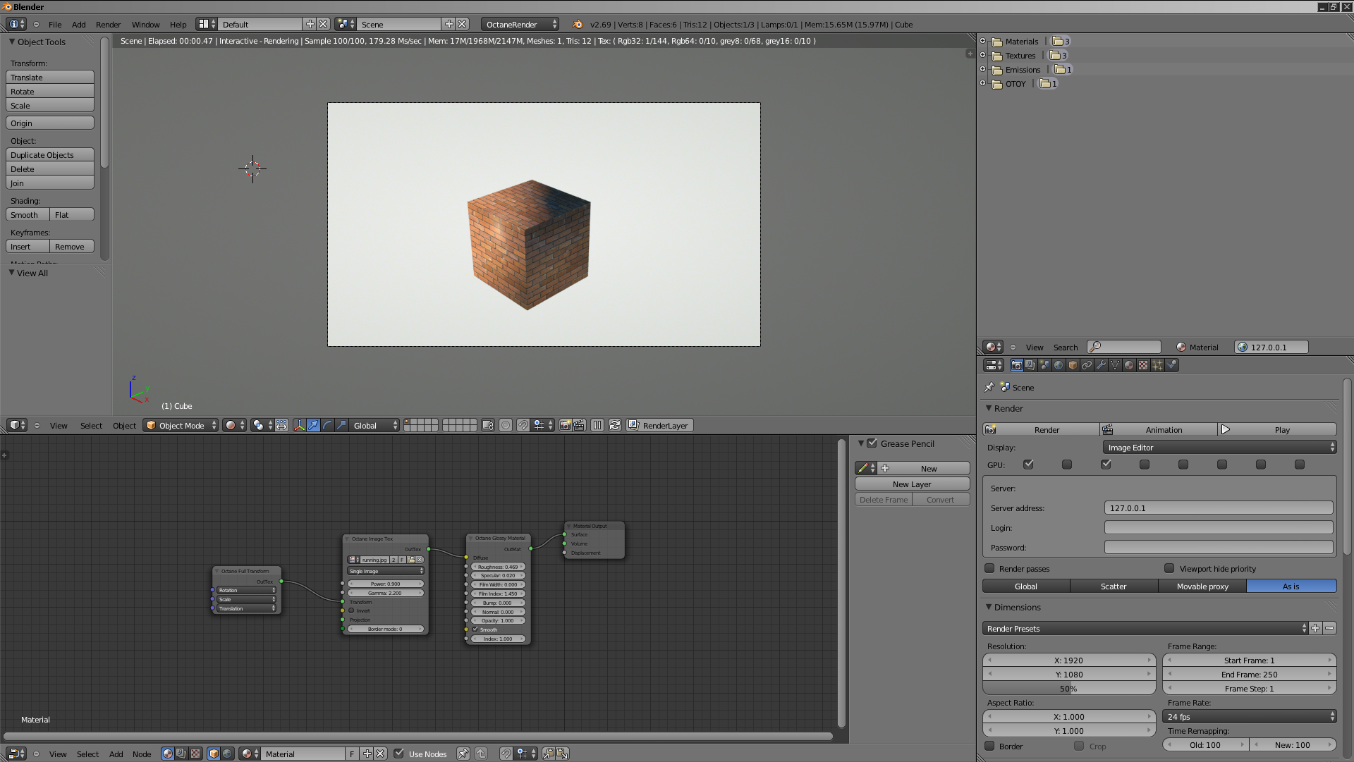Click the OpenGL render camera icon
Viewport: 1354px width, 762px height.
(x=565, y=425)
